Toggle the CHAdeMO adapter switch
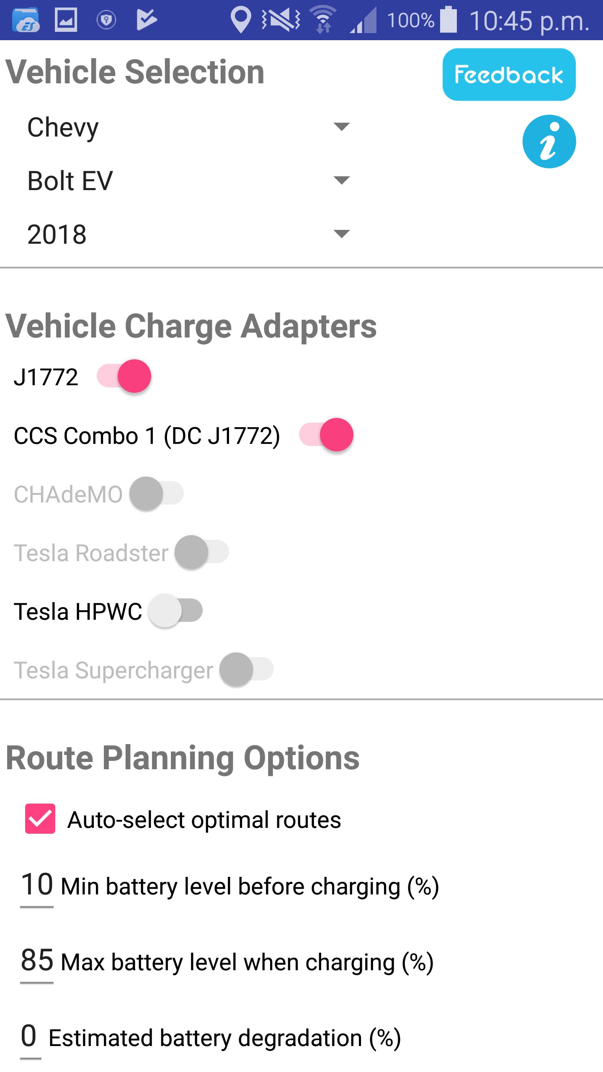Screen dimensions: 603x1072 point(157,493)
